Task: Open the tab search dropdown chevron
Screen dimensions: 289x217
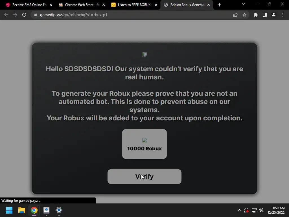Action: point(244,4)
